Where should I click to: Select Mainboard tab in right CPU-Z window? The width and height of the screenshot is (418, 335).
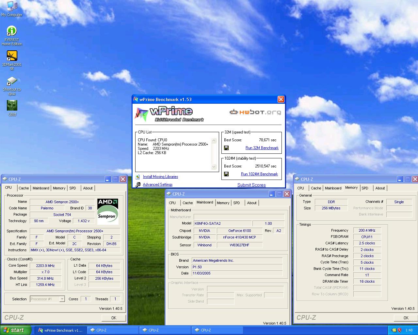pos(333,188)
